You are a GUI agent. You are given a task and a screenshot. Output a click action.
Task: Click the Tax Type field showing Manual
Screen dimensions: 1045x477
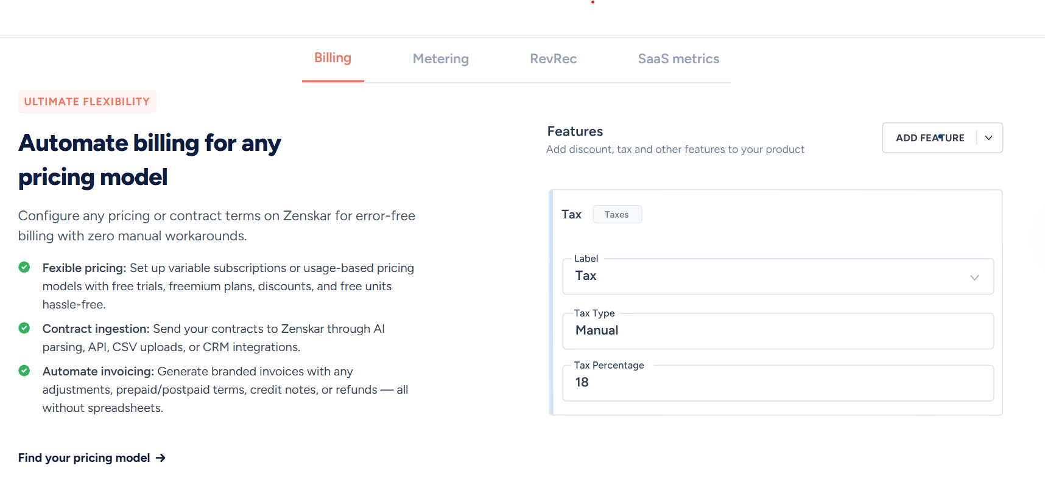778,331
